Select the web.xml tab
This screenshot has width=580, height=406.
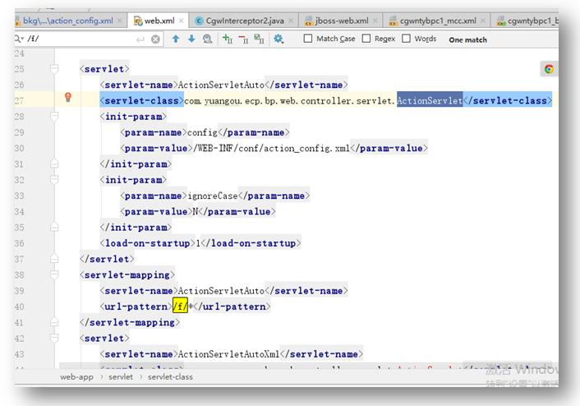159,21
